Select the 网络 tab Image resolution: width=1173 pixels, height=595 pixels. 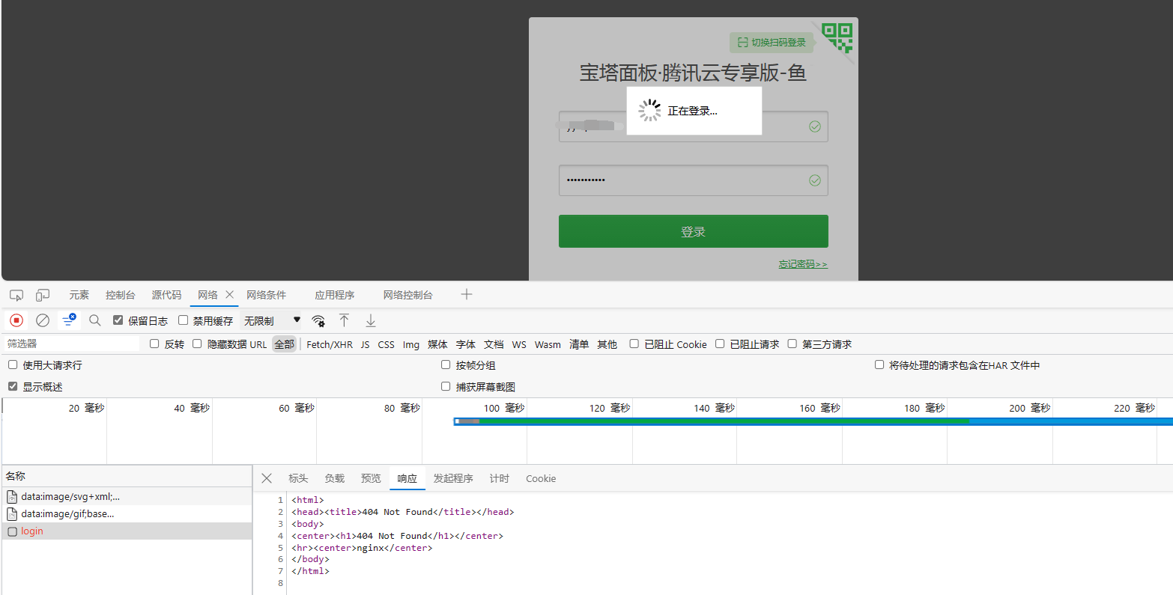click(x=207, y=295)
